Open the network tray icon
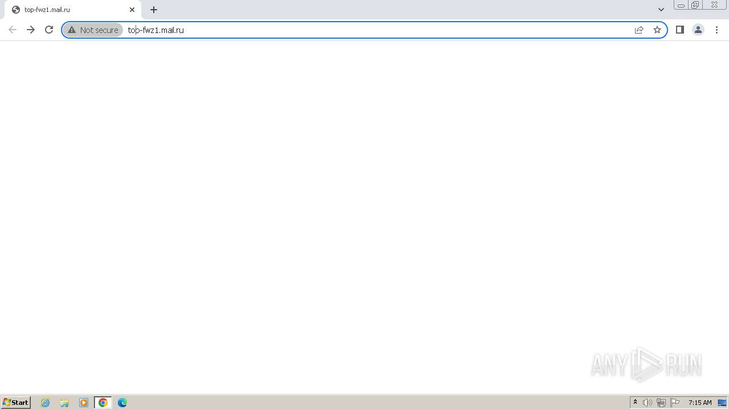This screenshot has height=410, width=729. click(661, 403)
